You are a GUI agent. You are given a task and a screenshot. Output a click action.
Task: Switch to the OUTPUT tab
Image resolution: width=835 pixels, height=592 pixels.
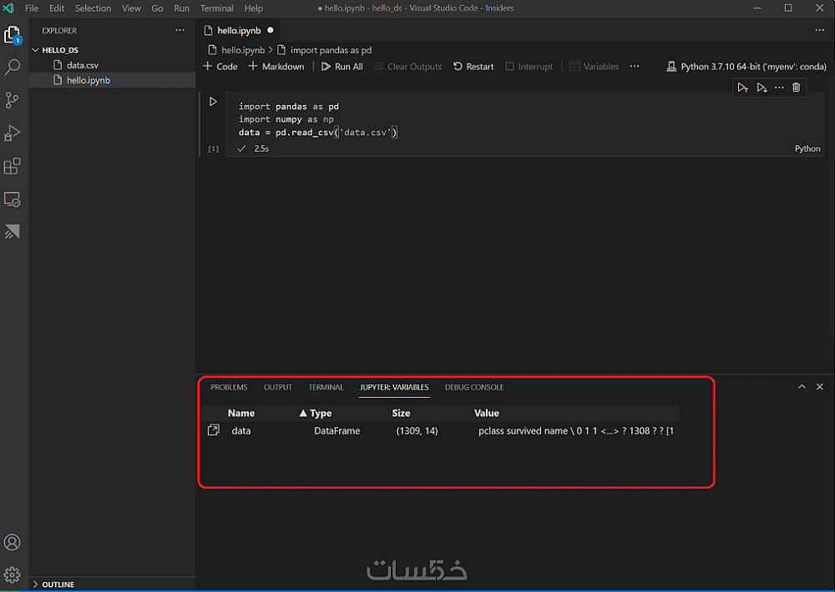click(x=277, y=387)
